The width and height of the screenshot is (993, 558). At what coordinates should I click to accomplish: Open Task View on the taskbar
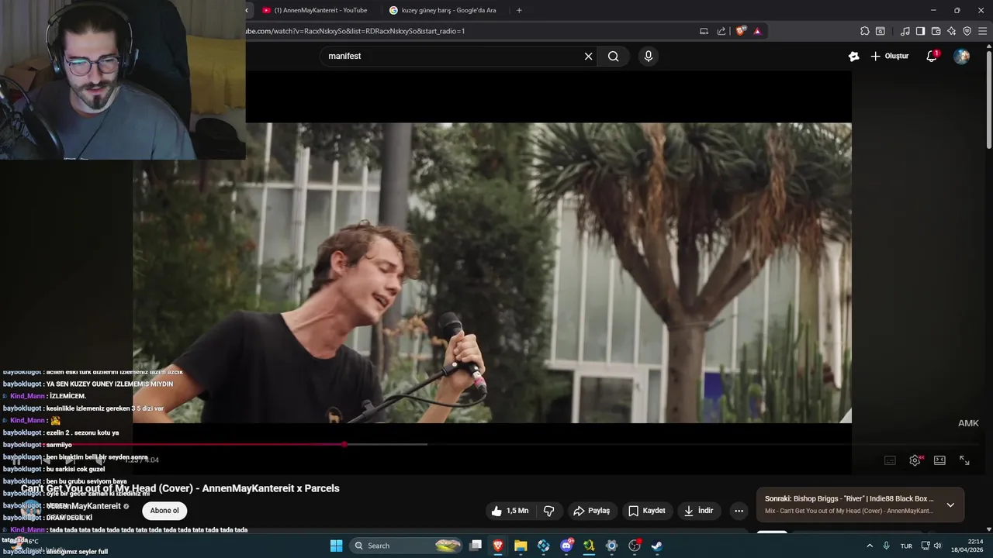pos(476,546)
